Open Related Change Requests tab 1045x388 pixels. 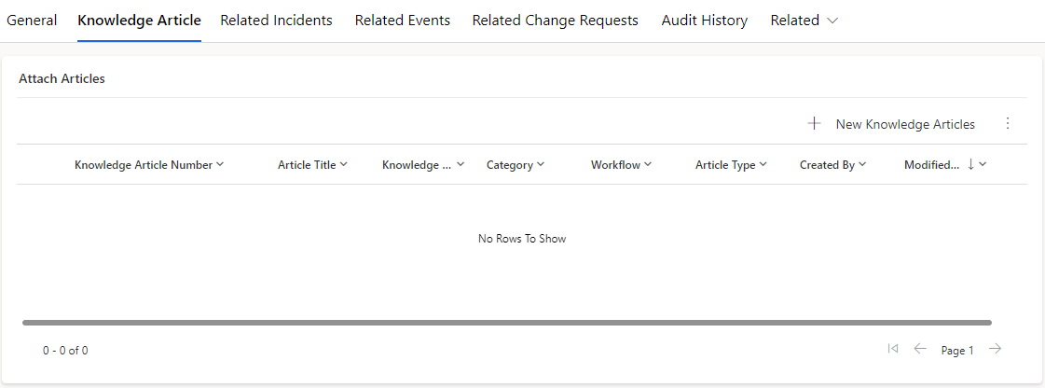tap(556, 21)
